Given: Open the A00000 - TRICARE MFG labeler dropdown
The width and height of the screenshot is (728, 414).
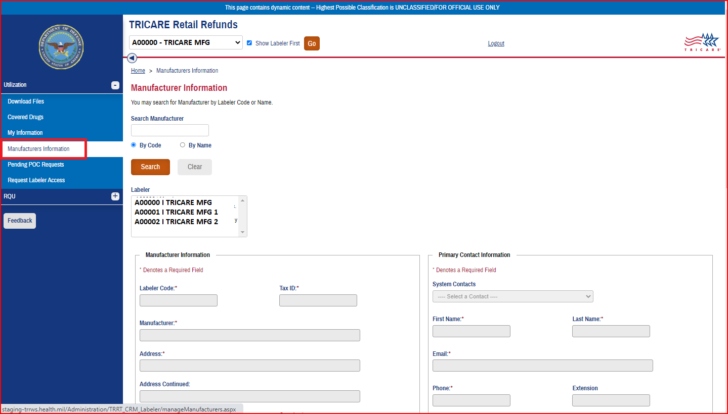Looking at the screenshot, I should pyautogui.click(x=186, y=43).
